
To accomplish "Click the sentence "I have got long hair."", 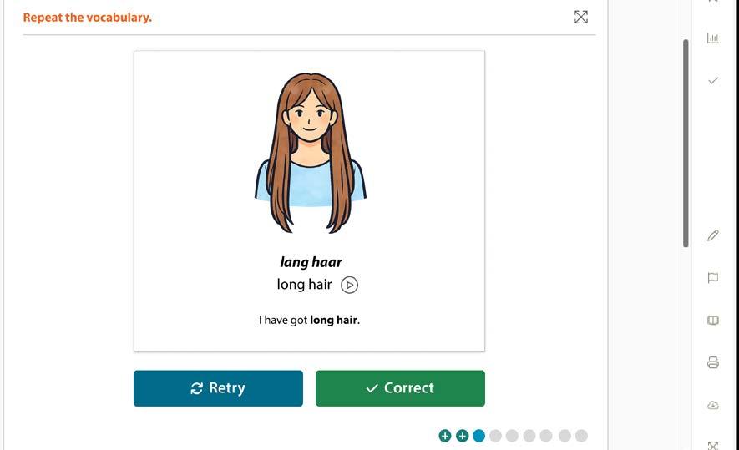I will pos(309,320).
